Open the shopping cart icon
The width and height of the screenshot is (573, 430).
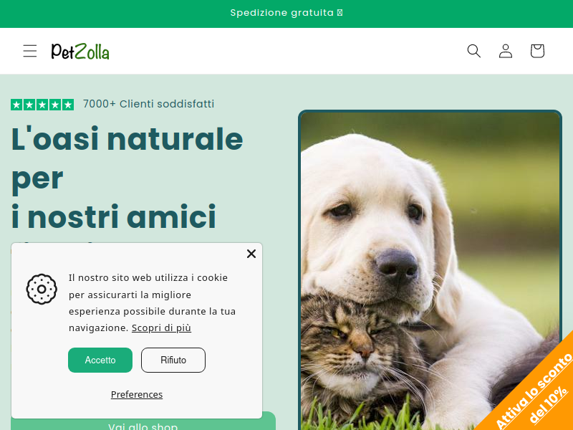[x=537, y=51]
